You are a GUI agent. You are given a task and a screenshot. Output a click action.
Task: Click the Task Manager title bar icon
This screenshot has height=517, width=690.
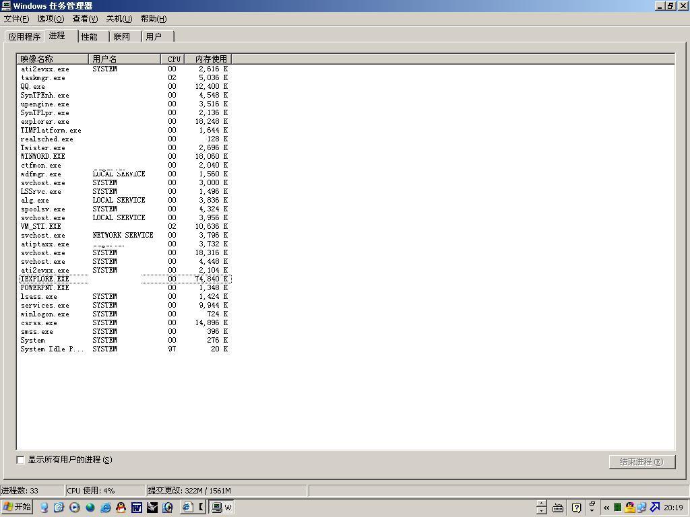tap(5, 5)
